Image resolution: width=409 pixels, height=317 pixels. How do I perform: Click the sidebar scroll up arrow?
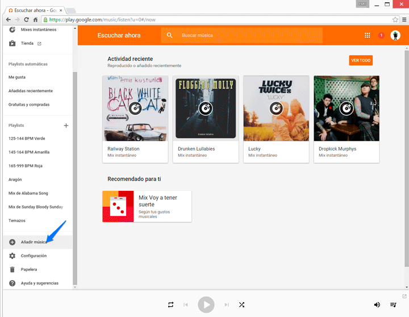click(x=75, y=28)
